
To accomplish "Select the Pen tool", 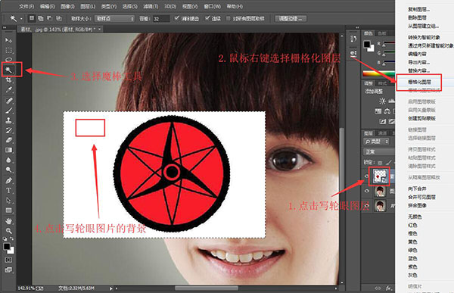I will [8, 180].
